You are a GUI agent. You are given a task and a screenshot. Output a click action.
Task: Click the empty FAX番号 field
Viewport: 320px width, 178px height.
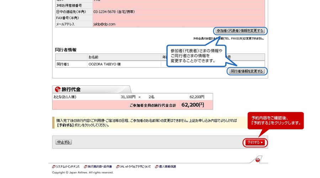[x=178, y=18]
